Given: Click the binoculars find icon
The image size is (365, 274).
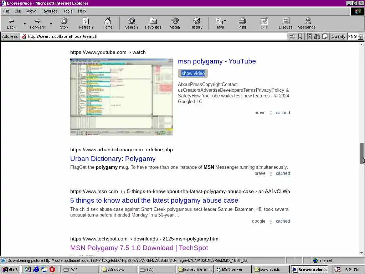Looking at the screenshot, I should pyautogui.click(x=317, y=36).
